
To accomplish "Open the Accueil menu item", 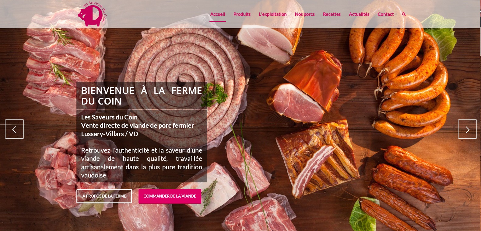I will click(x=218, y=14).
